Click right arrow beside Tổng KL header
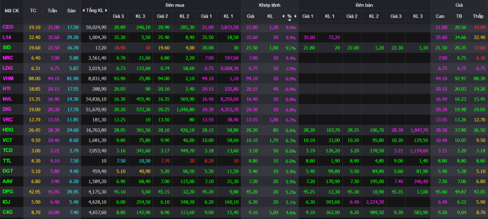 coord(106,10)
